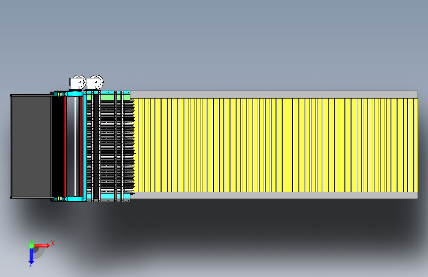Select the upper gray side rail of the conveyor

274,95
